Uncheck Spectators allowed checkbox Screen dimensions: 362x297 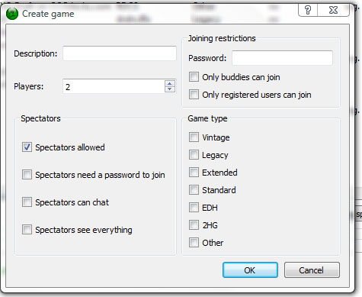point(27,147)
